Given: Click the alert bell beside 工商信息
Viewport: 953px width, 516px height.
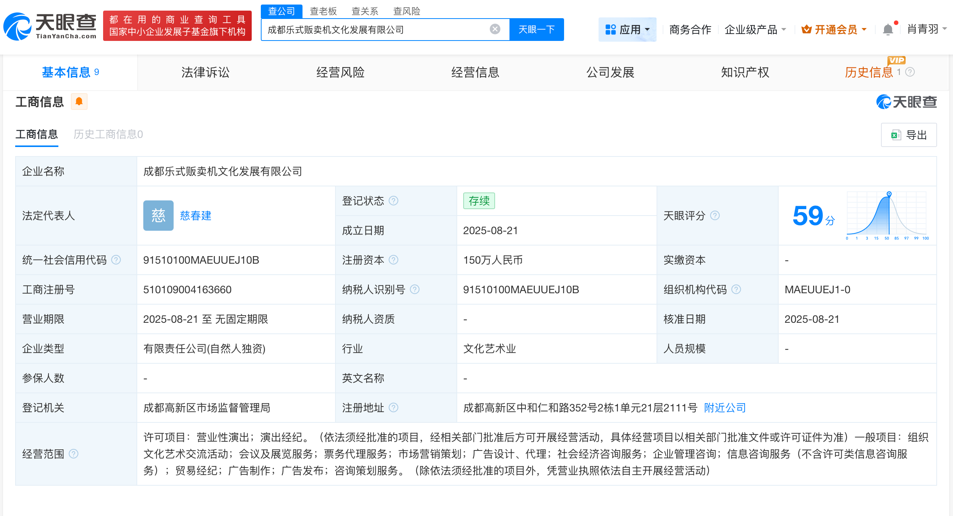Looking at the screenshot, I should [x=79, y=102].
